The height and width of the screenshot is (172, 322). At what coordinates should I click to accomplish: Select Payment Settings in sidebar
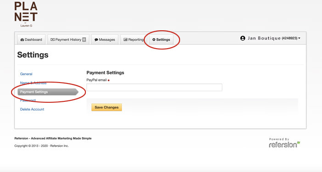(x=48, y=92)
